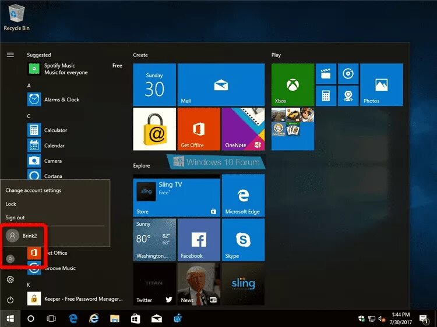Open the Store Sling TV tile

click(x=177, y=196)
